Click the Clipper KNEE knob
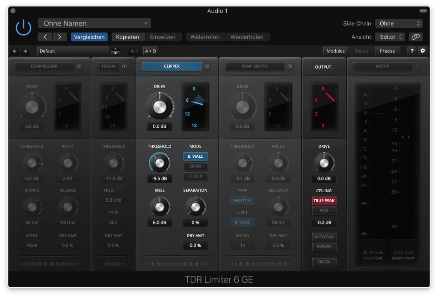This screenshot has height=297, width=438. [160, 207]
